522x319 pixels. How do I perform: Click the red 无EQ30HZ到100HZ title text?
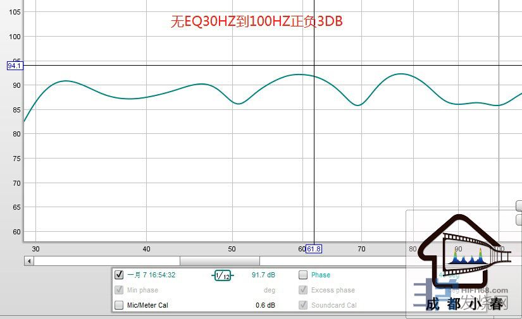[x=257, y=21]
